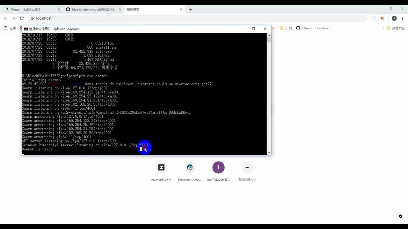
Task: Click the p2p-circuit swarm listening line
Action: click(106, 113)
